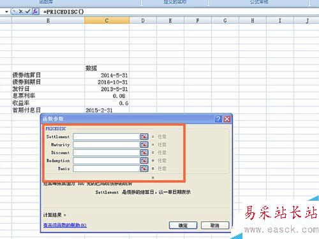
Task: Click the Basis range selector icon
Action: [x=144, y=168]
